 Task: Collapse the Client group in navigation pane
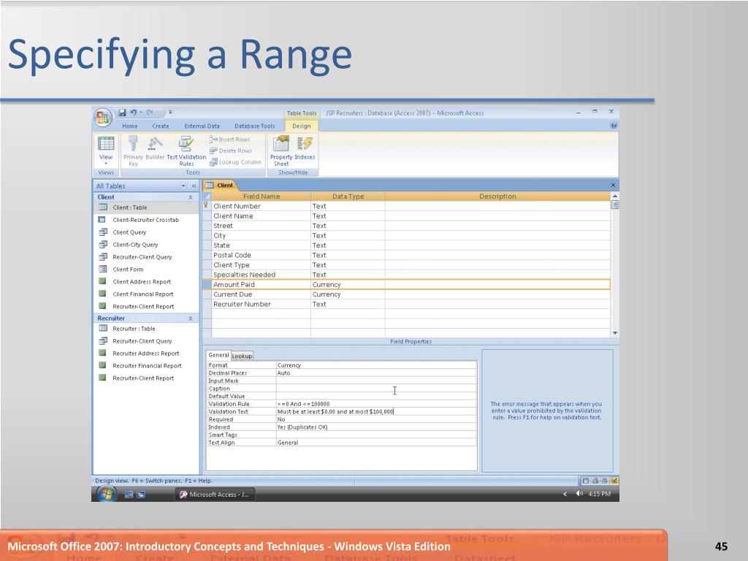click(x=191, y=197)
